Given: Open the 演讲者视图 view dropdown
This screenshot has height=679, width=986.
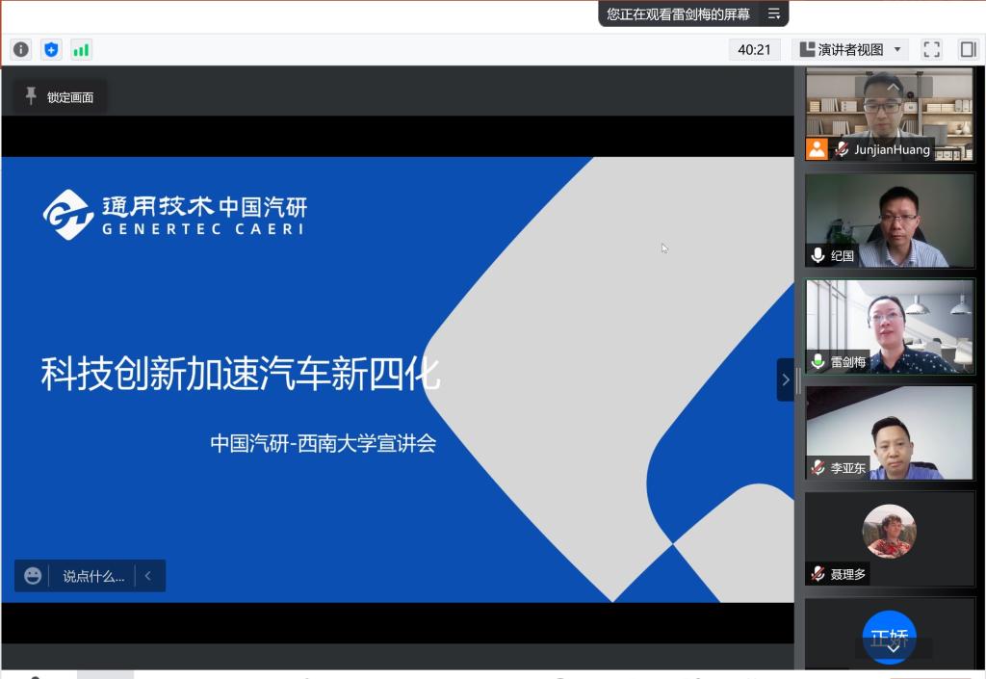Looking at the screenshot, I should [x=849, y=49].
